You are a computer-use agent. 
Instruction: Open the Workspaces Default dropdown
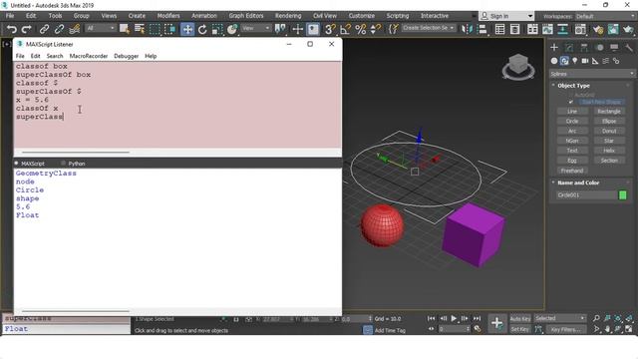[x=605, y=16]
